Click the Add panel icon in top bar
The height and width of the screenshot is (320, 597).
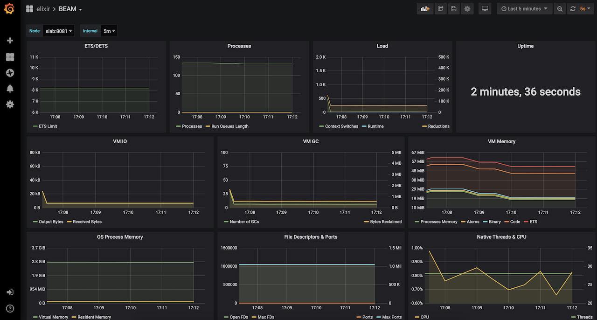tap(424, 9)
